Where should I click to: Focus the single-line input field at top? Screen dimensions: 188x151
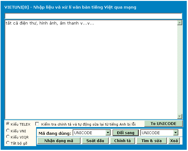coord(93,16)
